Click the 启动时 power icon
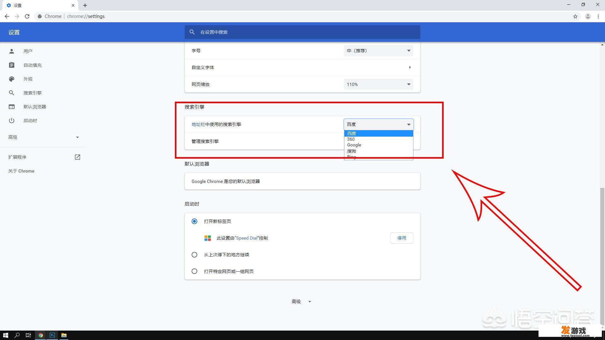Image resolution: width=605 pixels, height=340 pixels. coord(12,121)
